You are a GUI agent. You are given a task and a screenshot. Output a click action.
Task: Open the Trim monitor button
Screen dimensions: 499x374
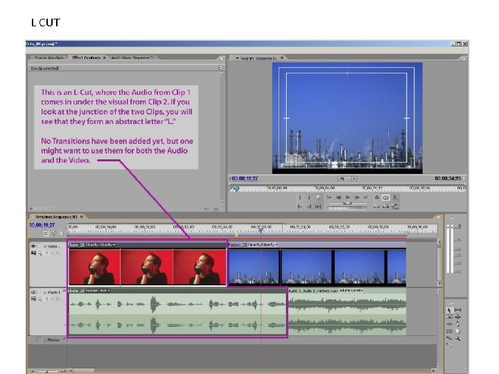395,206
